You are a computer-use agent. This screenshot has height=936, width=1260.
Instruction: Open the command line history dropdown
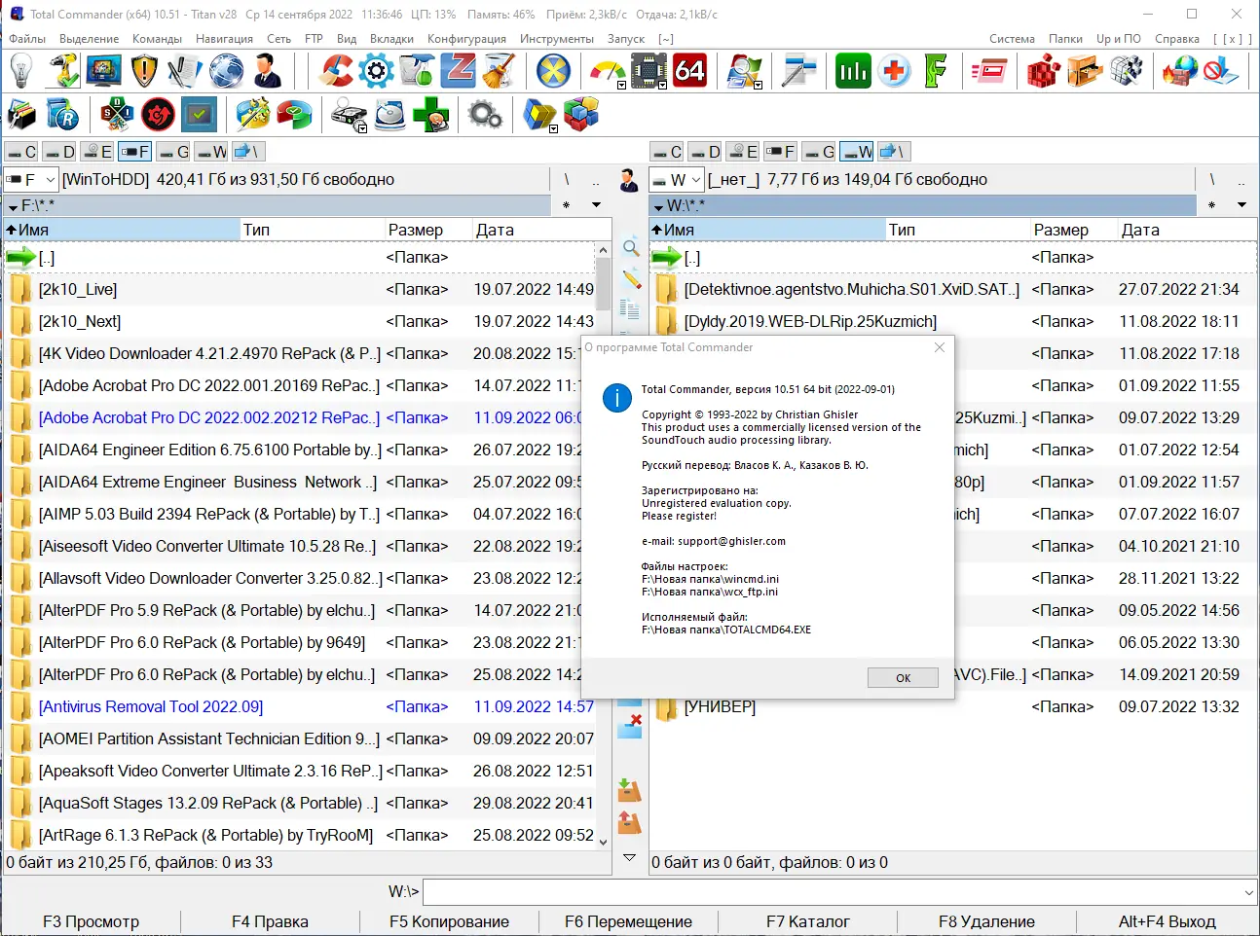click(1247, 891)
